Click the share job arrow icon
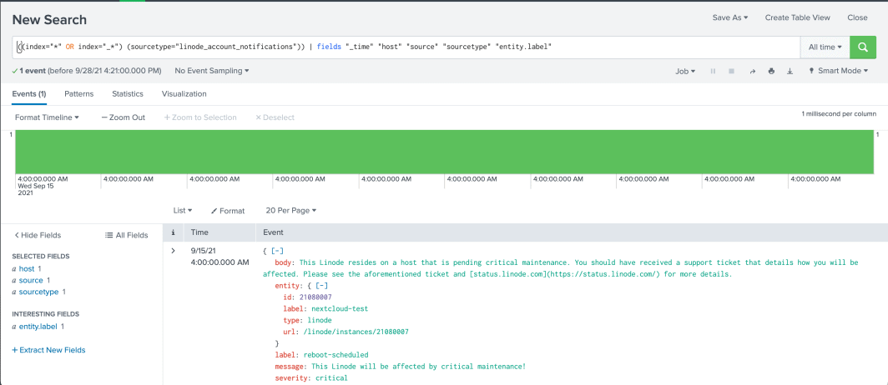 pos(752,72)
